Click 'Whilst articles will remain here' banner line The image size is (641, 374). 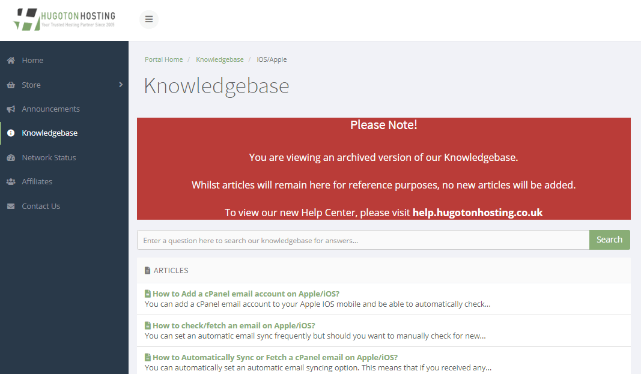(383, 185)
